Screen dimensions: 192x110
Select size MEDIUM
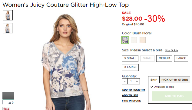(164, 58)
